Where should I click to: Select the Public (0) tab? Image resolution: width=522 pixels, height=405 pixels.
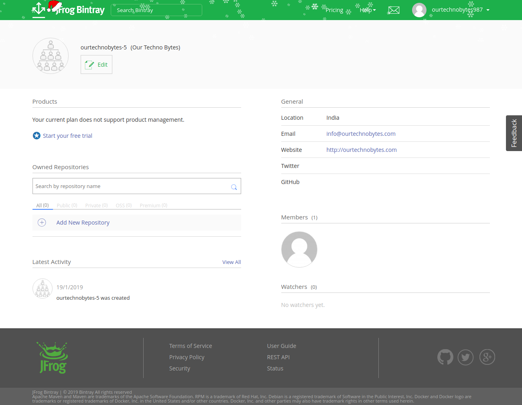click(67, 205)
